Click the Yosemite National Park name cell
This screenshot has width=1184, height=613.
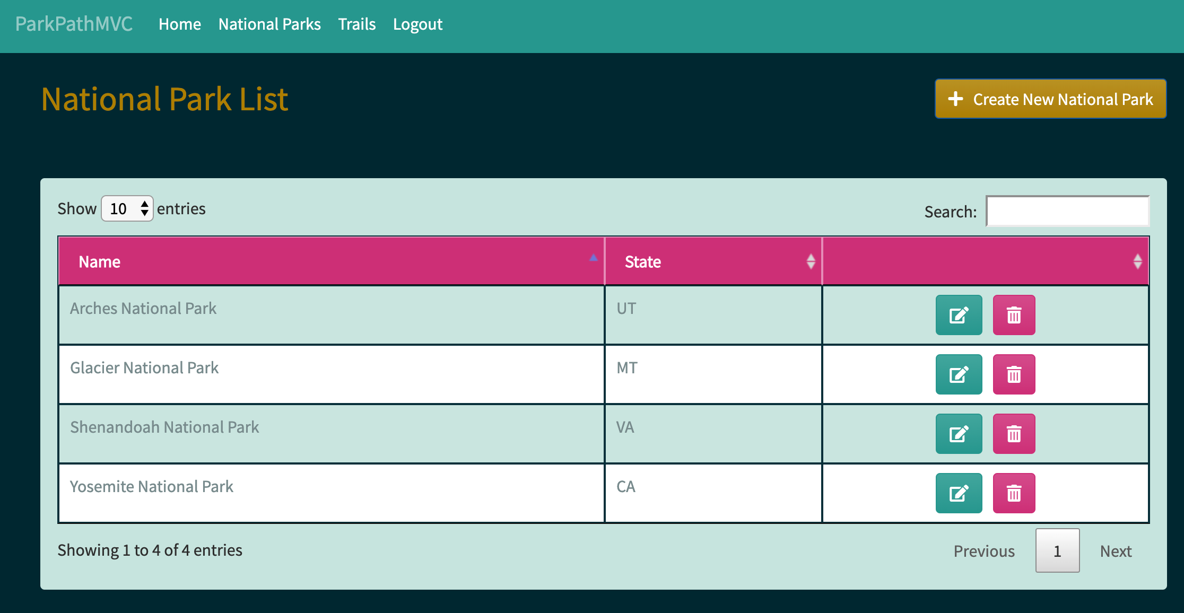(332, 493)
